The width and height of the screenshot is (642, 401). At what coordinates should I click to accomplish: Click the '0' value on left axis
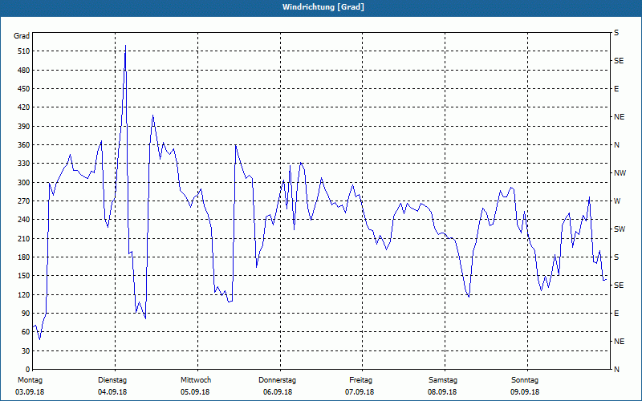pos(28,370)
